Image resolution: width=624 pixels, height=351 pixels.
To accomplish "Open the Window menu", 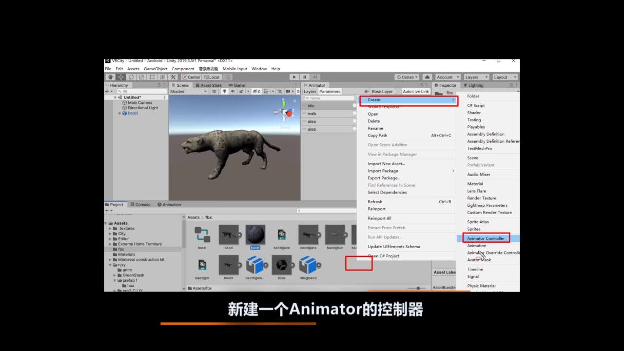I will click(259, 69).
